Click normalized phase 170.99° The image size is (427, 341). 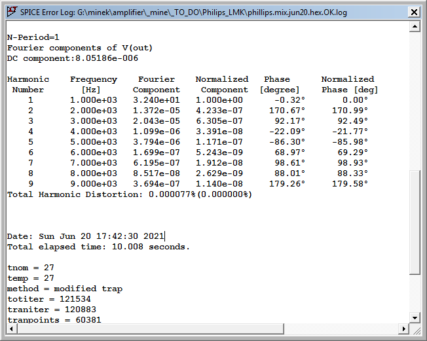(350, 111)
